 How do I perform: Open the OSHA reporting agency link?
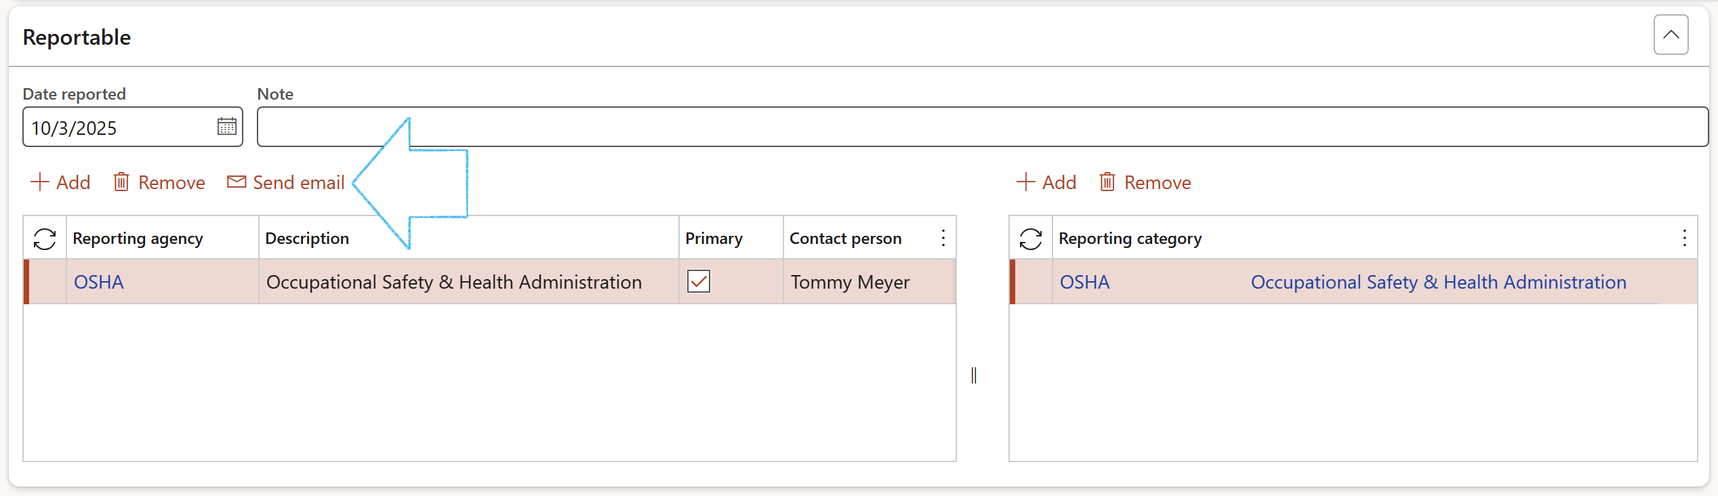click(99, 282)
